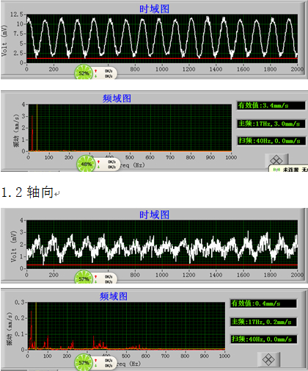Screen dimensions: 308x371
Task: Click the green signal icon beside 未连接
Action: click(x=276, y=170)
